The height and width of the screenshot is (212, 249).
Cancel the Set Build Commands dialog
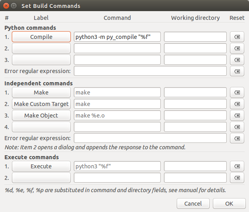click(x=193, y=204)
